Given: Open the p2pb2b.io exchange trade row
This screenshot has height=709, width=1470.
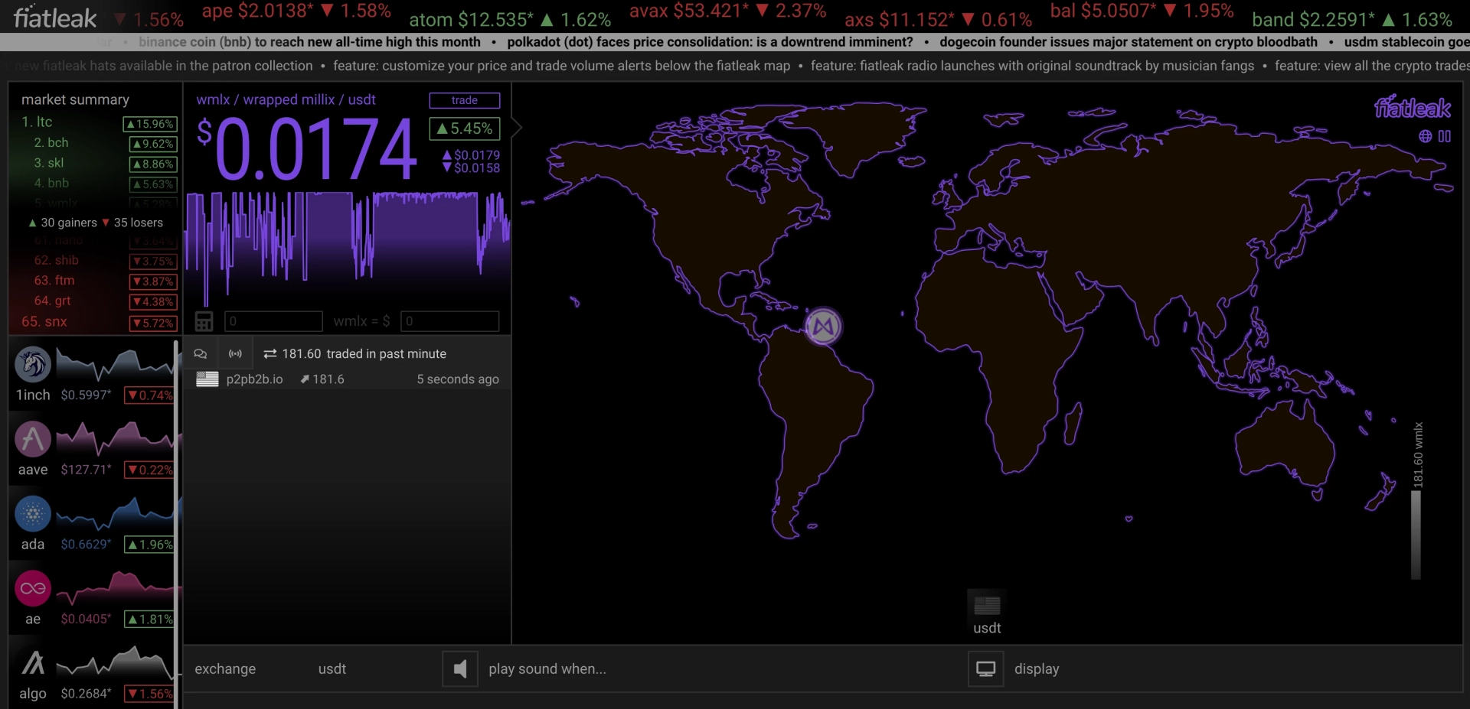Looking at the screenshot, I should (x=347, y=379).
